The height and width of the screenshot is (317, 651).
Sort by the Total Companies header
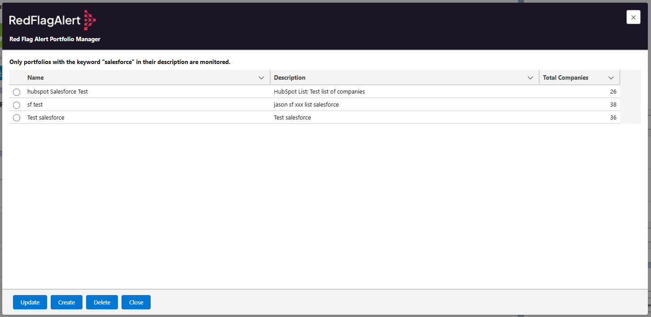565,78
